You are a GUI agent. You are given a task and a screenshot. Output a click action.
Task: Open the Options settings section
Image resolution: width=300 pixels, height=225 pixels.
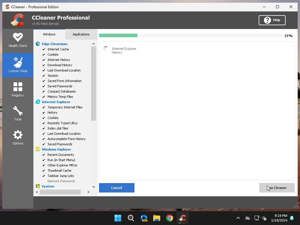(18, 137)
